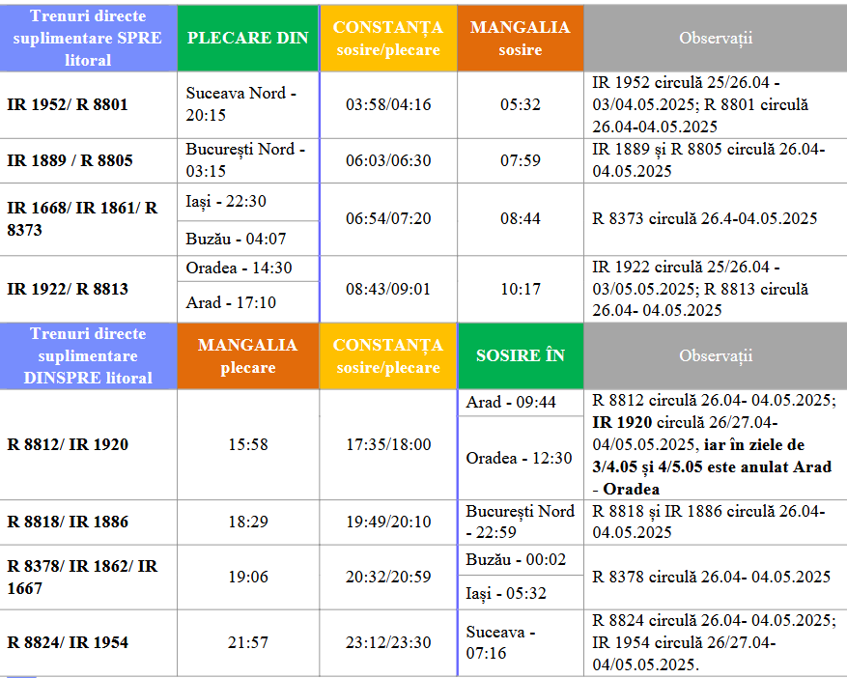
Task: Select the green SOSIRE ÎN header cell
Action: coord(520,355)
